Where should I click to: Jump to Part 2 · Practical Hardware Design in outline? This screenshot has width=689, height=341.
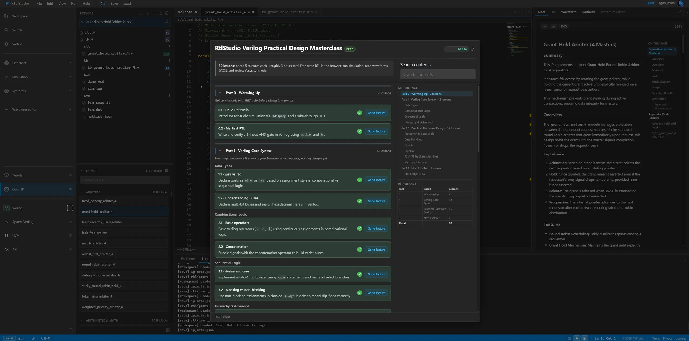pos(431,128)
